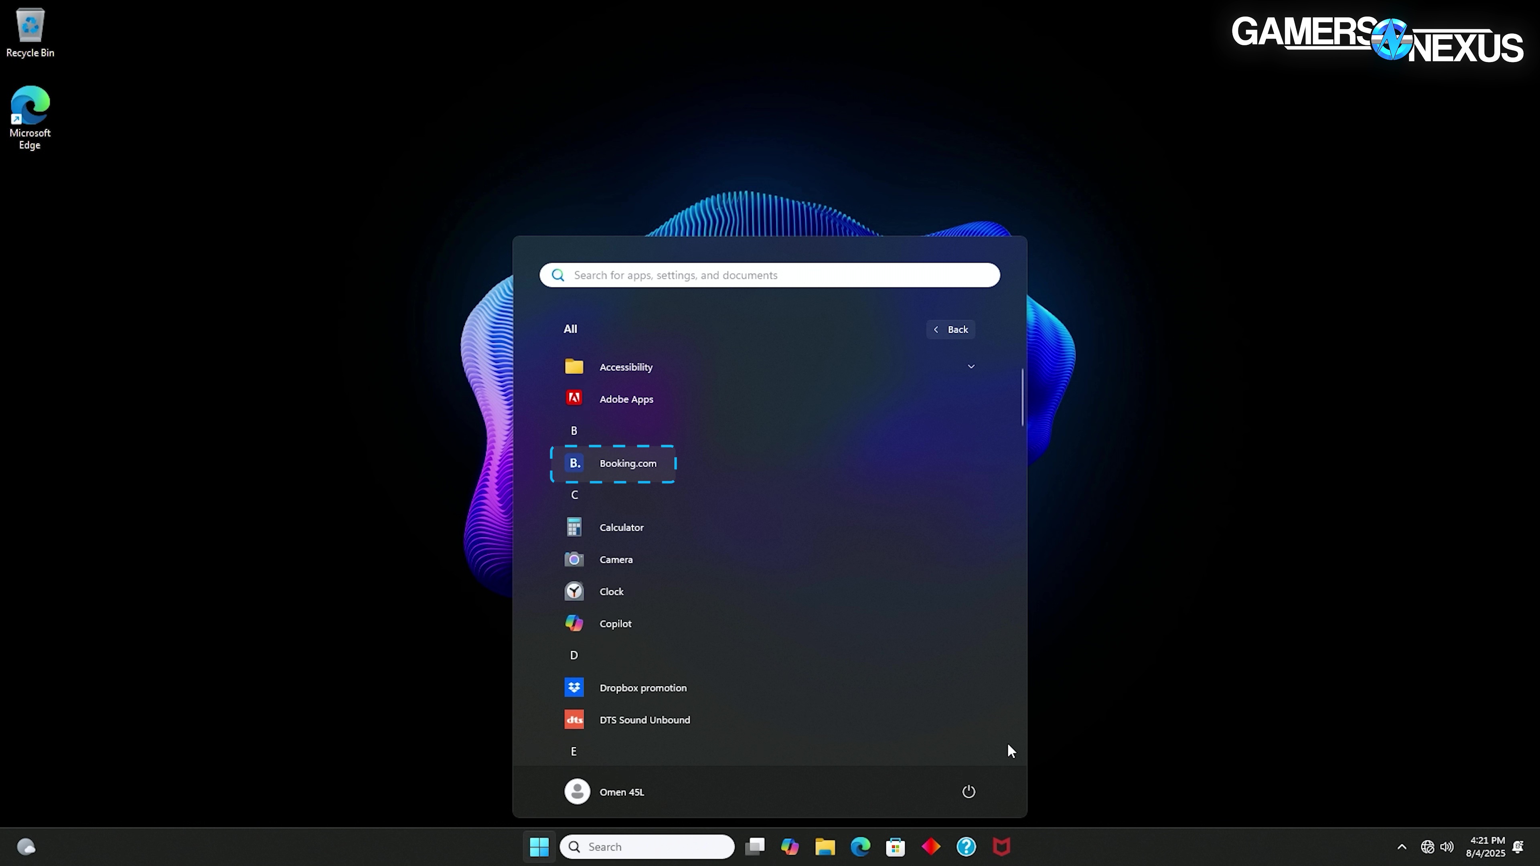Open network settings from the system tray
The width and height of the screenshot is (1540, 866).
click(1428, 847)
